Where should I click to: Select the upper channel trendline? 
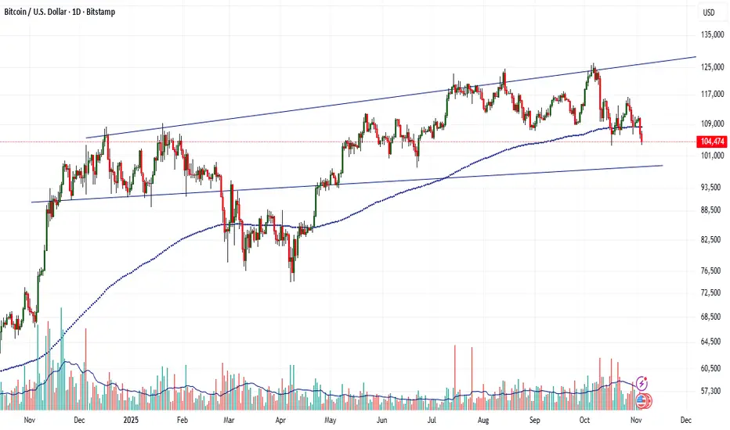pyautogui.click(x=392, y=98)
